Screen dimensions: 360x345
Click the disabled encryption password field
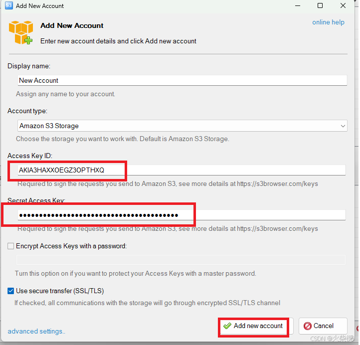[181, 260]
